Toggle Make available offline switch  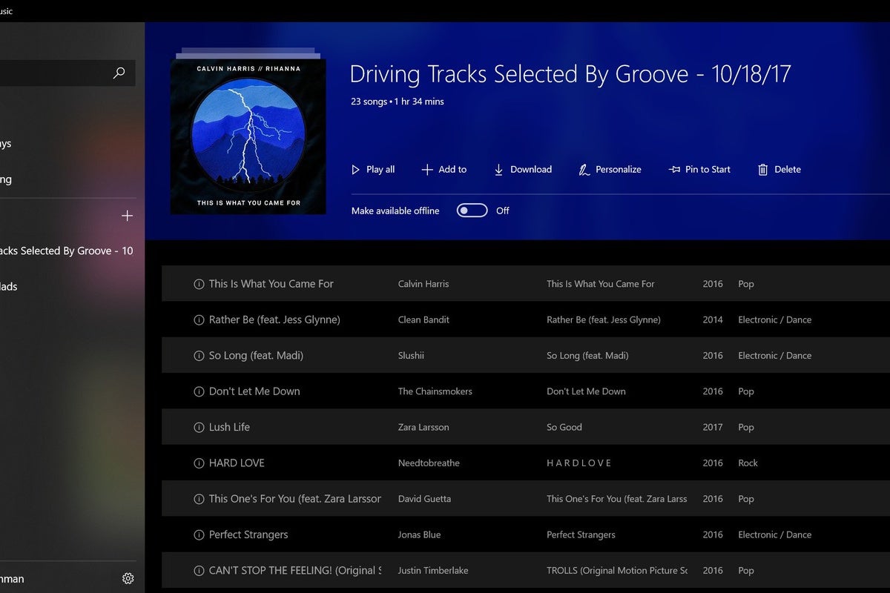(472, 211)
